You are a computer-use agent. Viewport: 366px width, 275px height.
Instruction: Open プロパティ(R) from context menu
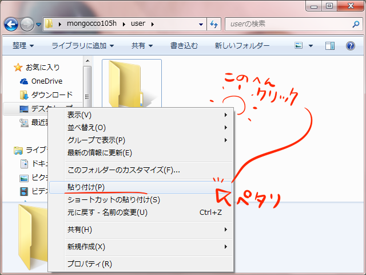89,264
